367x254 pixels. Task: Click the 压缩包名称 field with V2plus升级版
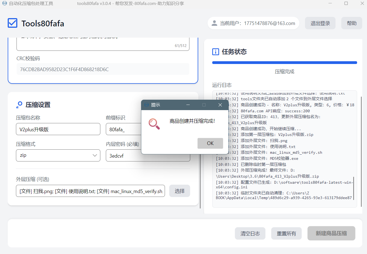(x=58, y=129)
